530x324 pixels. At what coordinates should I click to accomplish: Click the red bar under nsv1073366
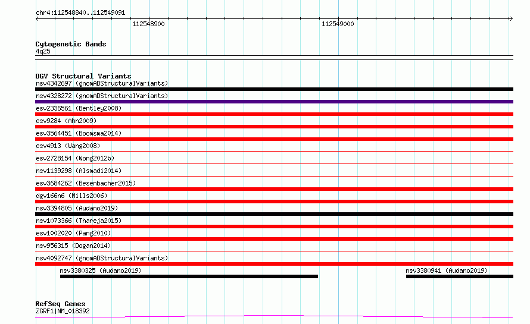tap(274, 227)
